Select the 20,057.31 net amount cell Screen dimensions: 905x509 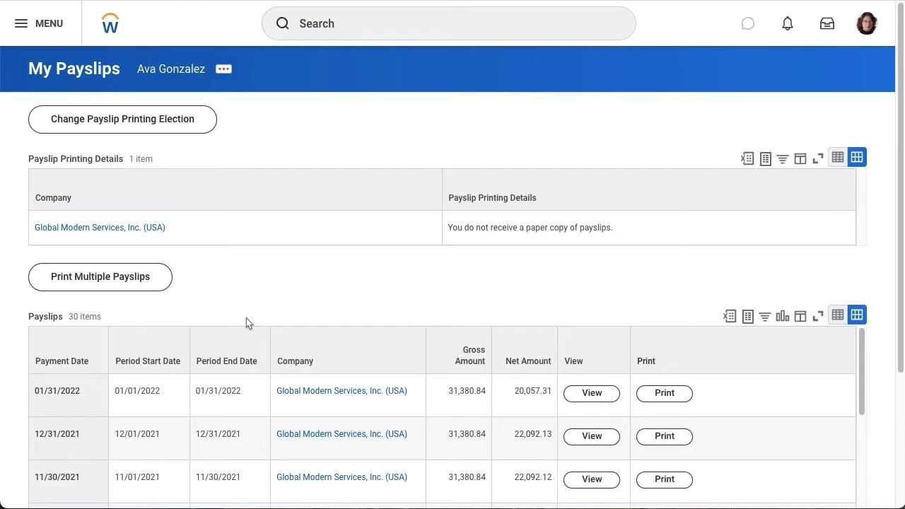(x=525, y=395)
